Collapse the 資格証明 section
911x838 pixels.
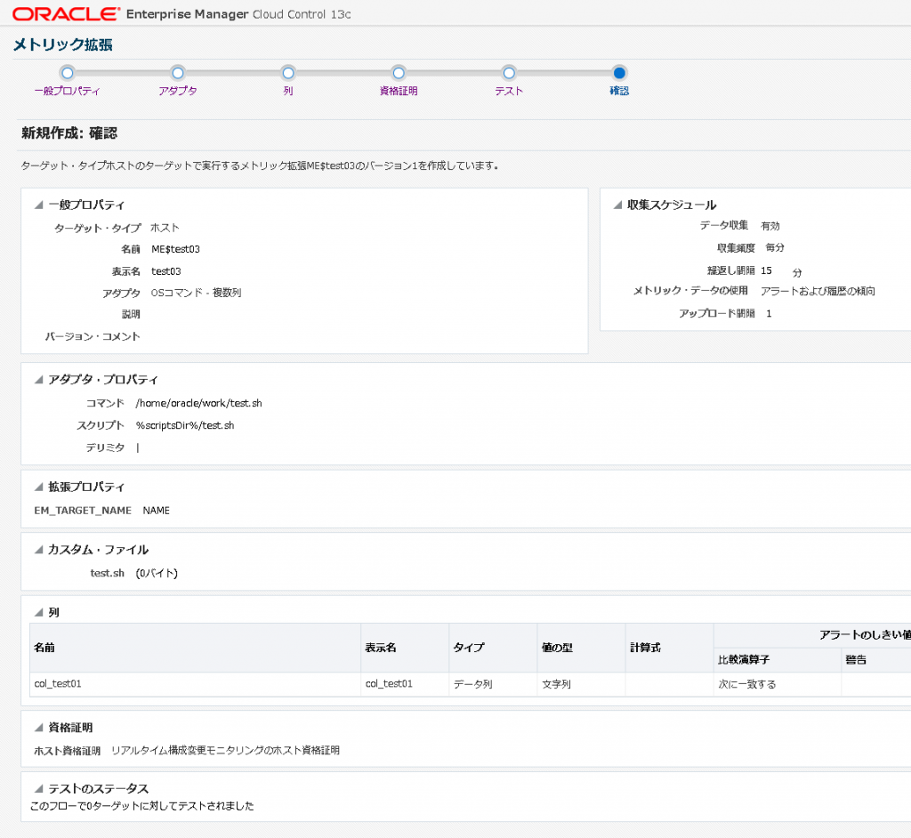click(39, 728)
